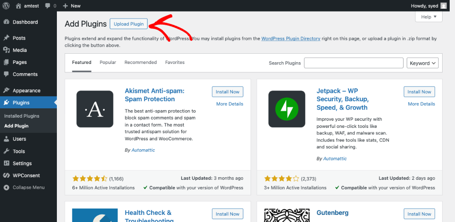Image resolution: width=455 pixels, height=222 pixels.
Task: Click the home icon beside amtest
Action: 19,5
